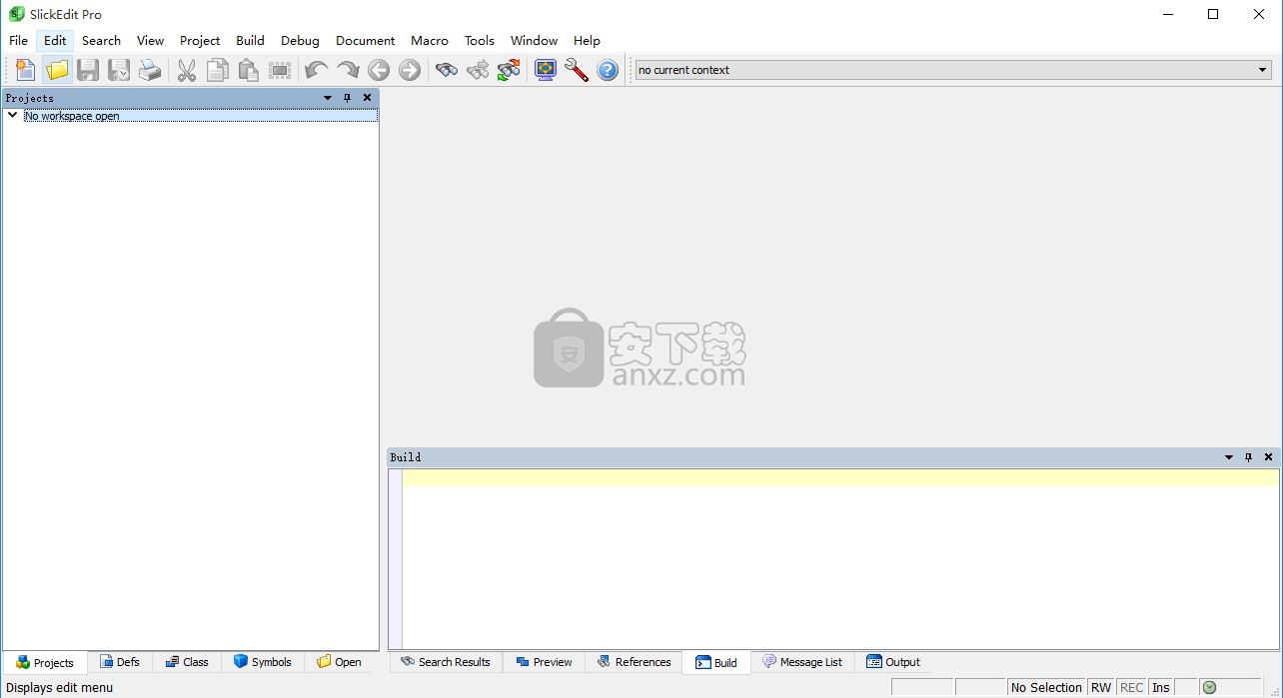
Task: Open the Search menu
Action: point(101,41)
